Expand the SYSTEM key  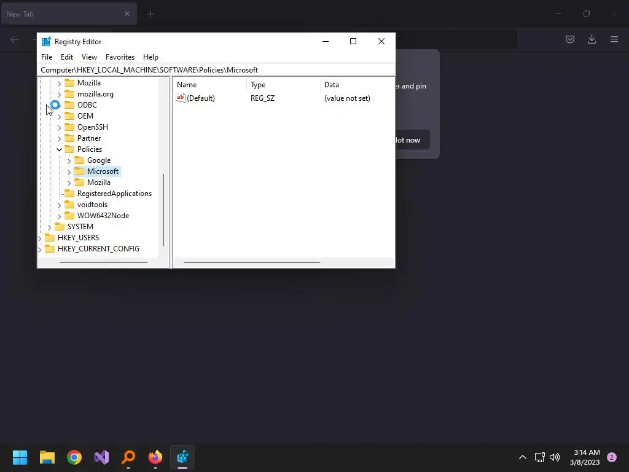(49, 227)
